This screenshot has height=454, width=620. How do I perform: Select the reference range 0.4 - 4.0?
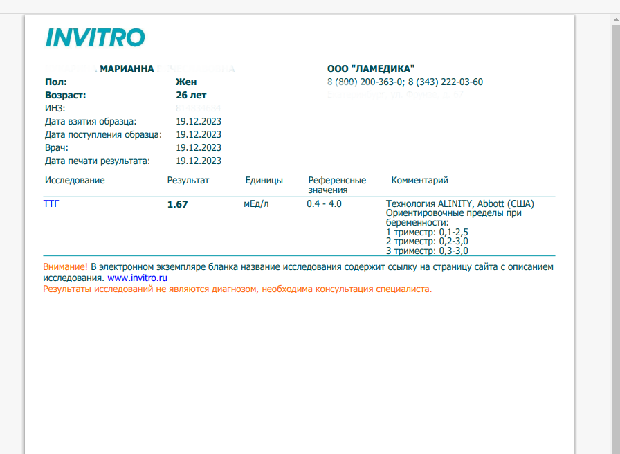tap(324, 204)
